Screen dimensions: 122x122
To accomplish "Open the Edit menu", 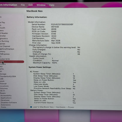I will click(x=31, y=5).
